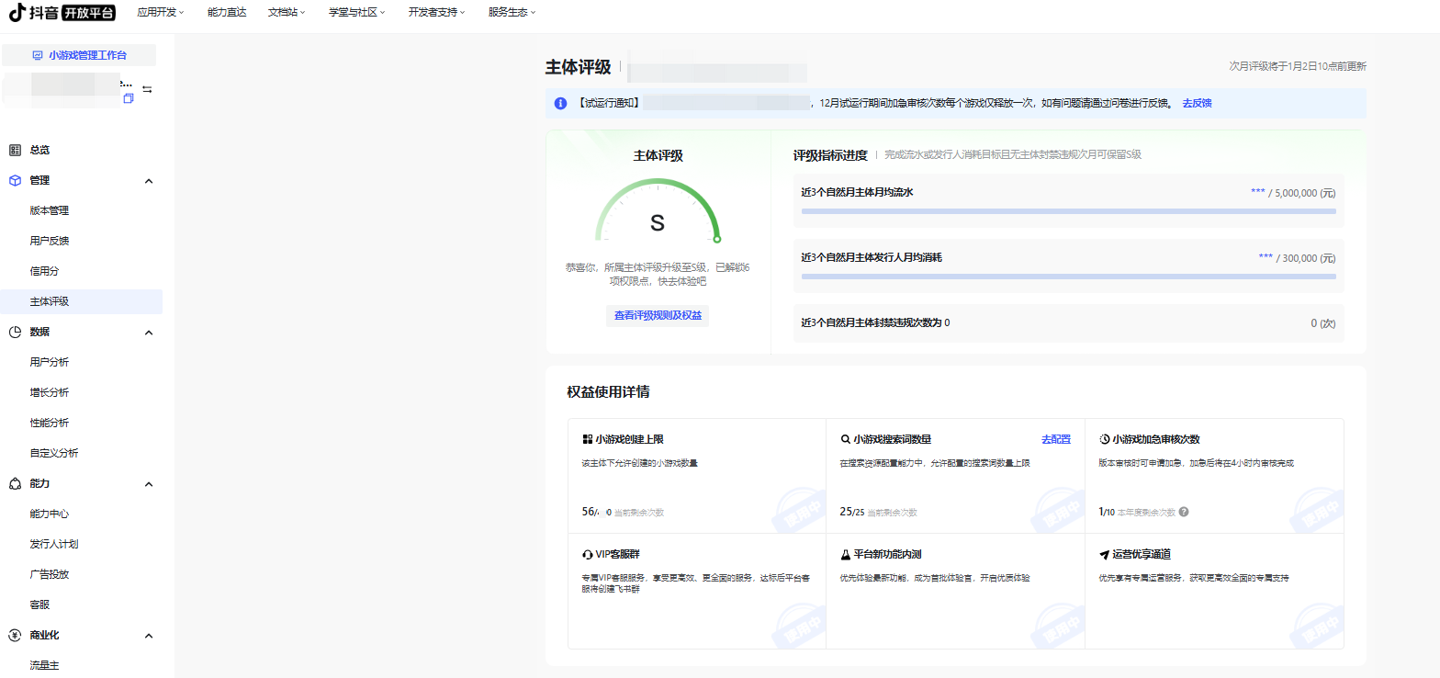Click the help question mark near 本年度剩余次数
This screenshot has width=1440, height=678.
pos(1184,512)
